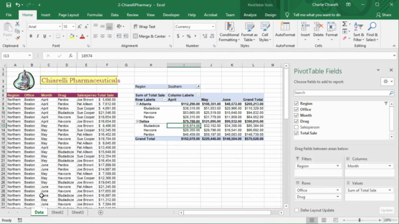
Task: Collapse the Atlanta group in pivot table
Action: (x=137, y=104)
